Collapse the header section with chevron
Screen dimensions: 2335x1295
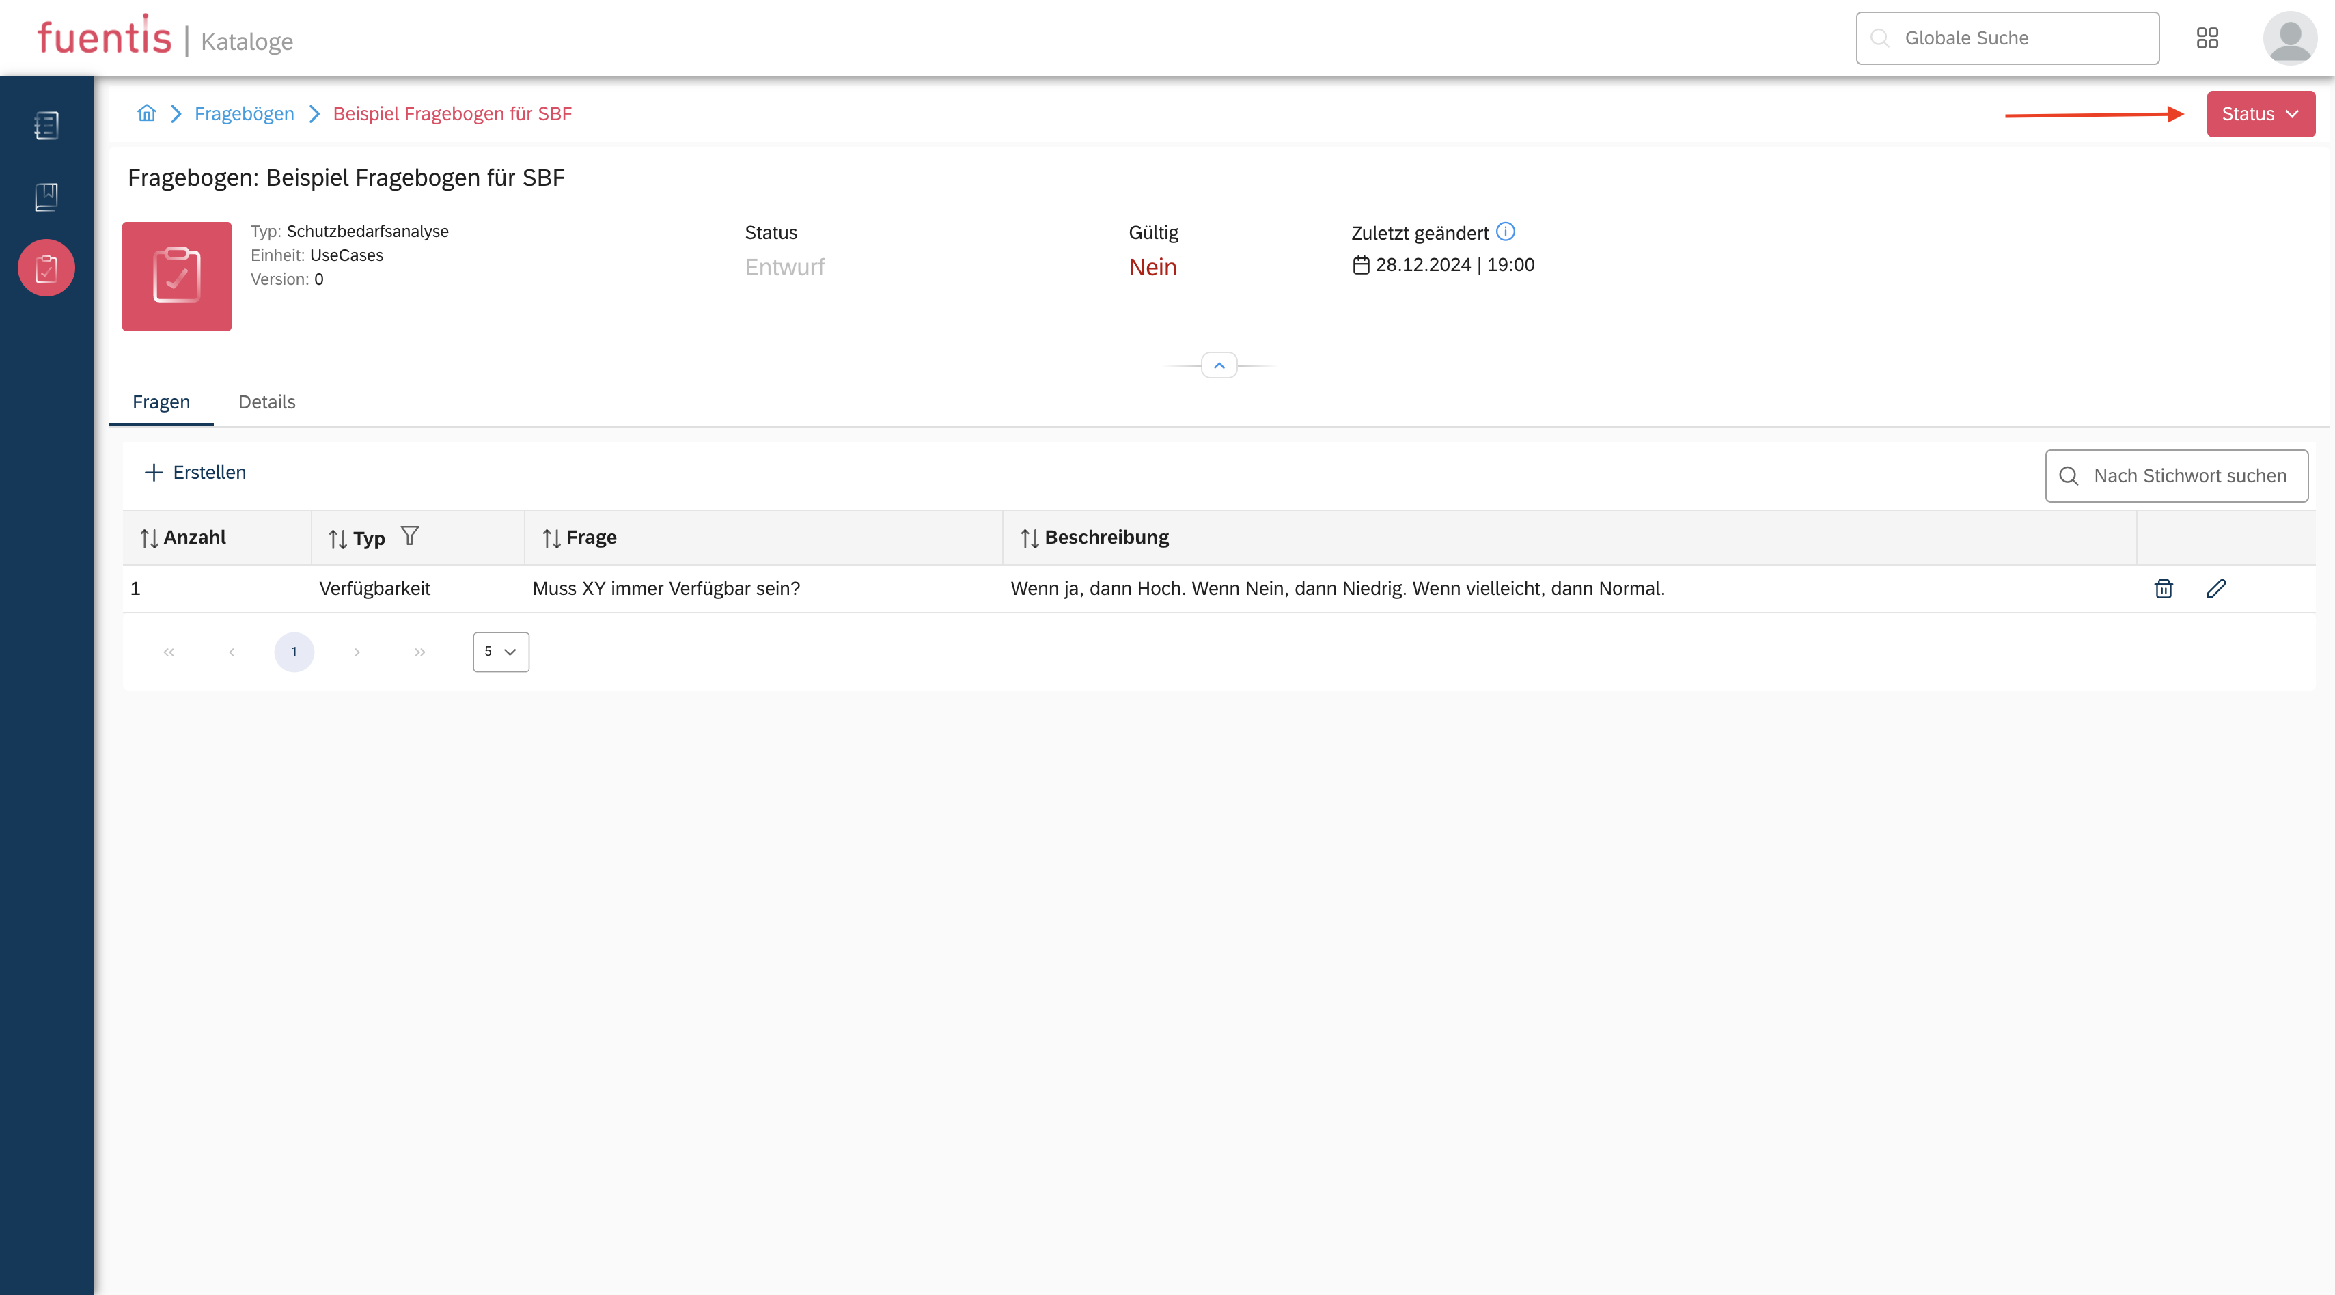point(1218,365)
